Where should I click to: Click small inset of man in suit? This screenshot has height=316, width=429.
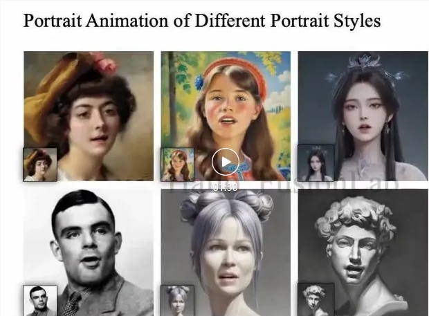[40, 301]
